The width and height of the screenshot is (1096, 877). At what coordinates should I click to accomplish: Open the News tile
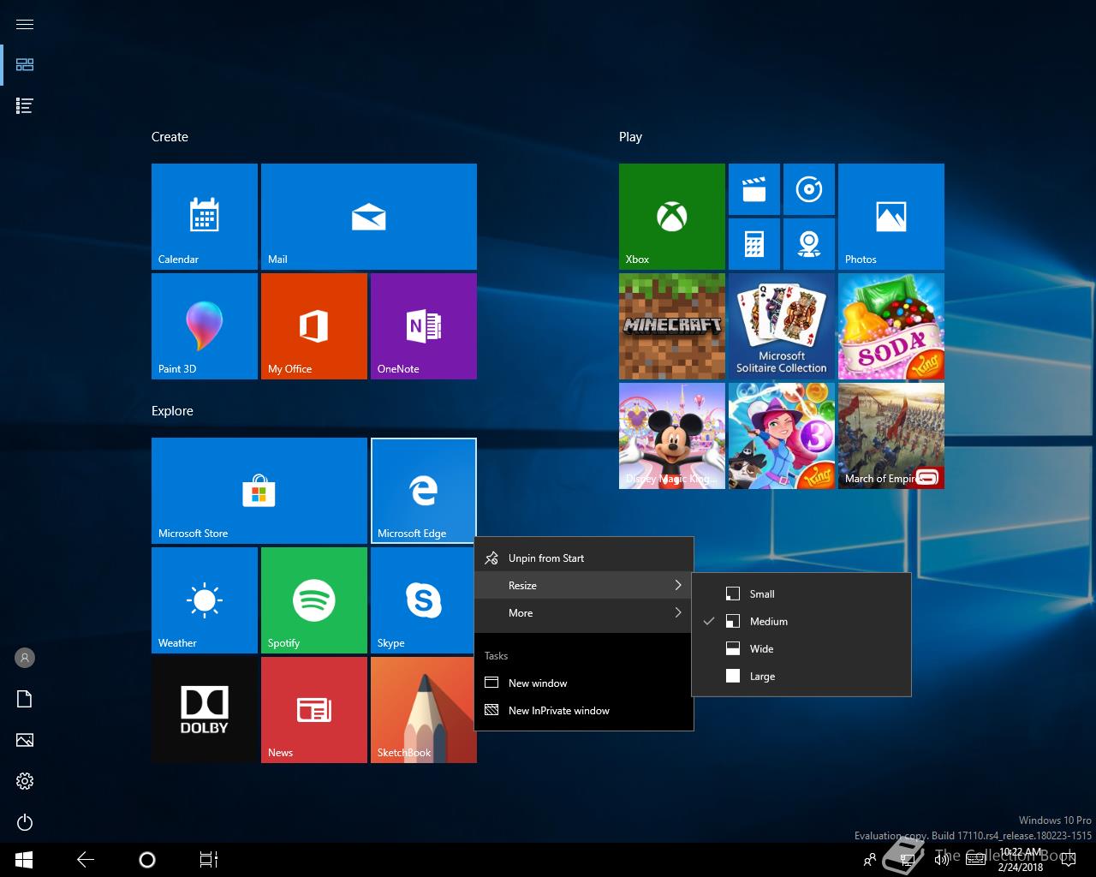tap(314, 710)
